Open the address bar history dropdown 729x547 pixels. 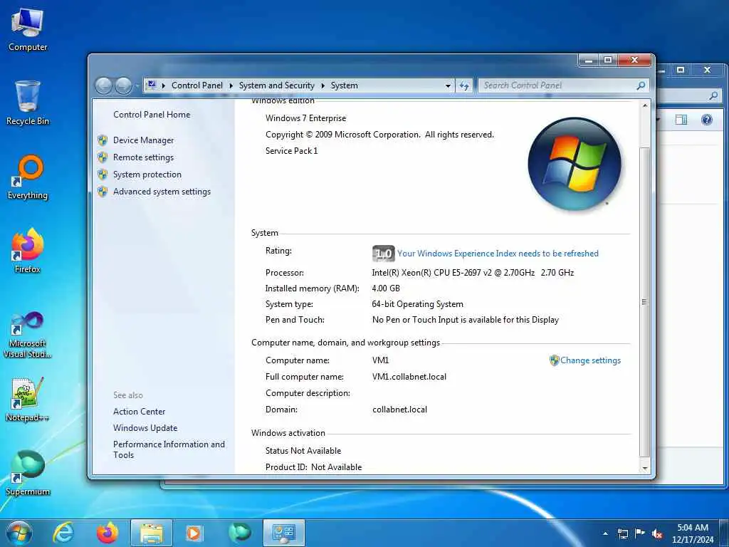point(448,85)
